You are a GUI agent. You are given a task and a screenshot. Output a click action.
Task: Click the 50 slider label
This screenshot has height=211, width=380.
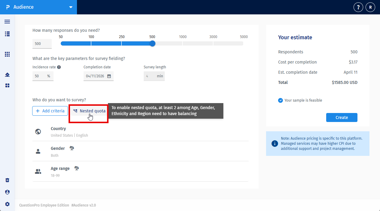[x=61, y=37]
